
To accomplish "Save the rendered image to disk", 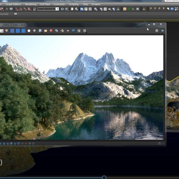I will tap(40, 31).
